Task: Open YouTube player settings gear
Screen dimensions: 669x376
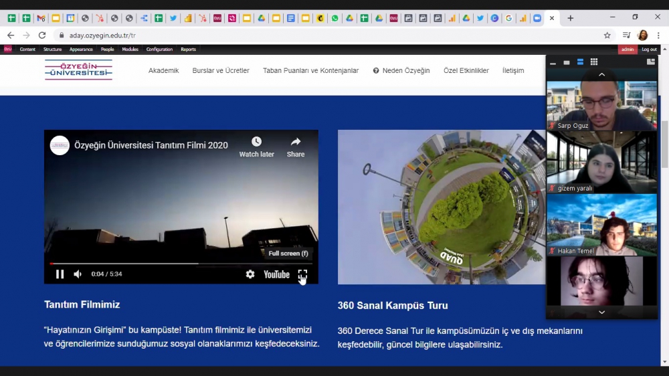Action: coord(250,274)
